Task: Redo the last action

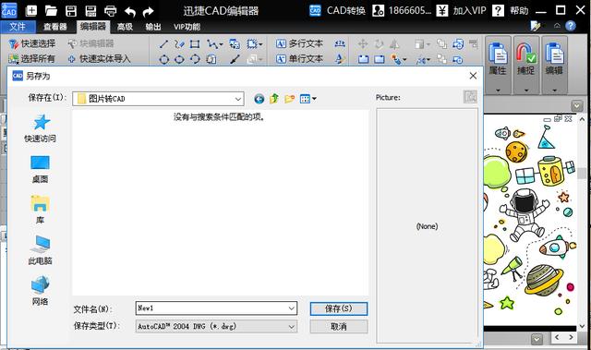Action: [x=149, y=11]
